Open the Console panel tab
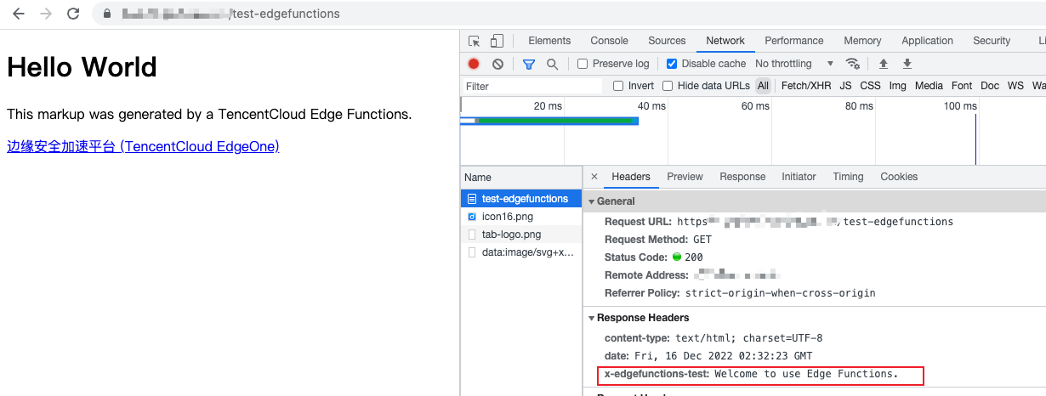Screen dimensions: 1046x396 click(609, 41)
